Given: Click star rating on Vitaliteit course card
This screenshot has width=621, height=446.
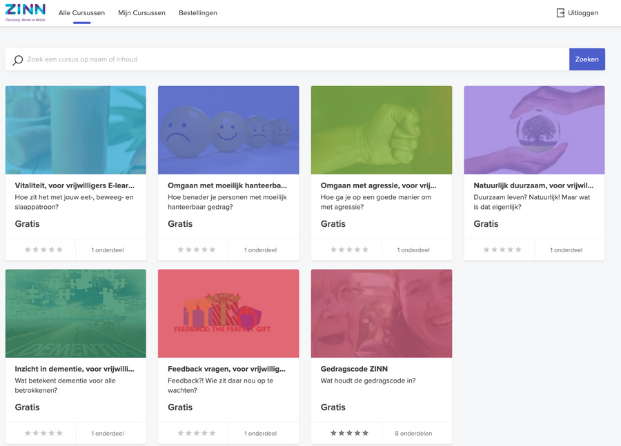Looking at the screenshot, I should [x=43, y=250].
